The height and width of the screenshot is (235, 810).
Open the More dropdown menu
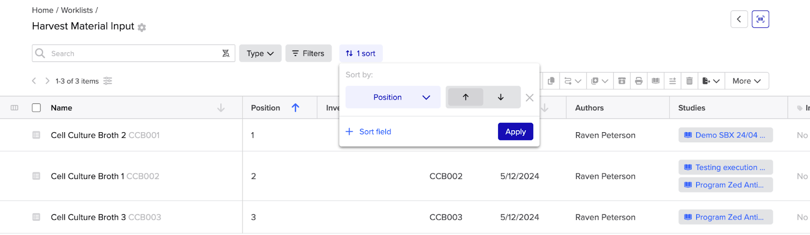pyautogui.click(x=746, y=81)
